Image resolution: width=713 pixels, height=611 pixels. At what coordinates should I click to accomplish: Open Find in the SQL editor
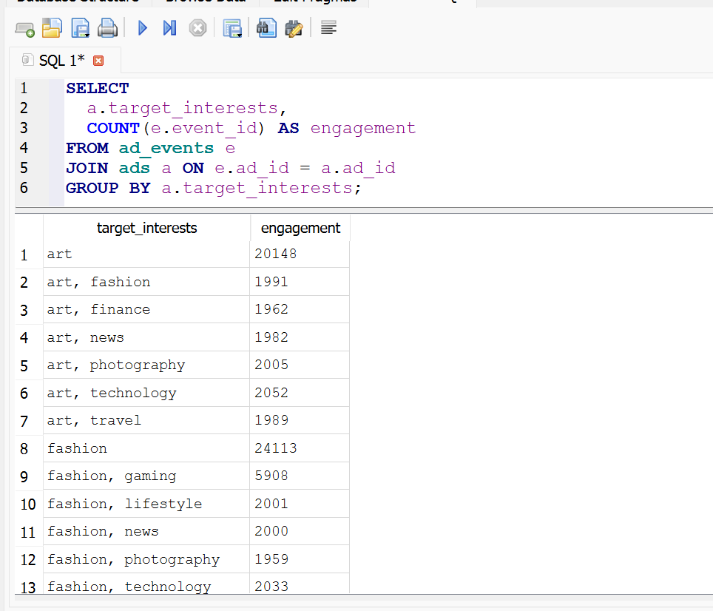point(266,29)
